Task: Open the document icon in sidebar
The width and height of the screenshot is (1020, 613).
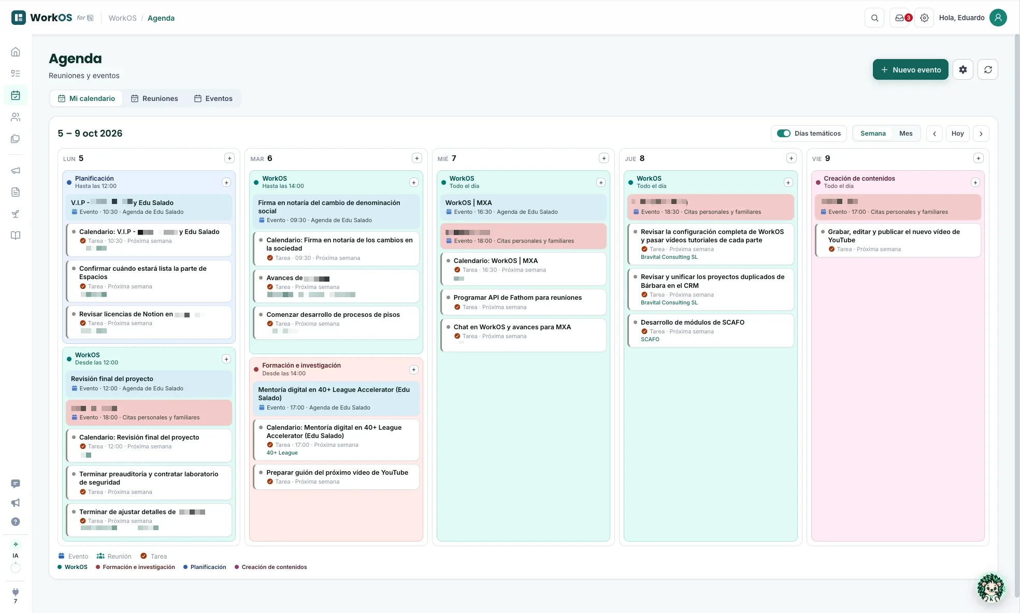Action: click(16, 192)
